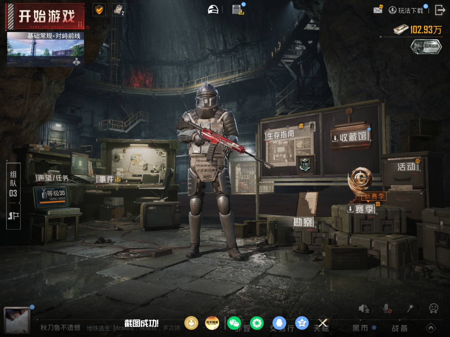This screenshot has width=450, height=337.
Task: Toggle the muted microphone icon
Action: point(387,309)
